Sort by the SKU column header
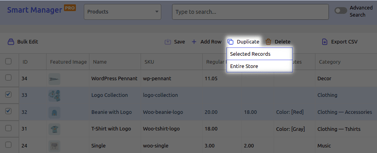 click(x=172, y=62)
